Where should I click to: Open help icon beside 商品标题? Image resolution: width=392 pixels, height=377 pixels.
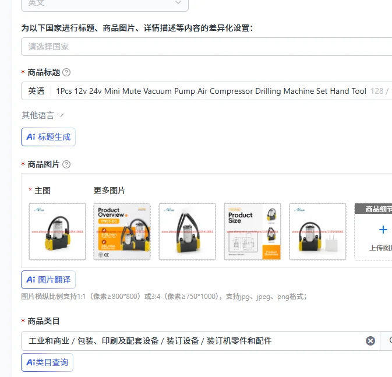(66, 72)
